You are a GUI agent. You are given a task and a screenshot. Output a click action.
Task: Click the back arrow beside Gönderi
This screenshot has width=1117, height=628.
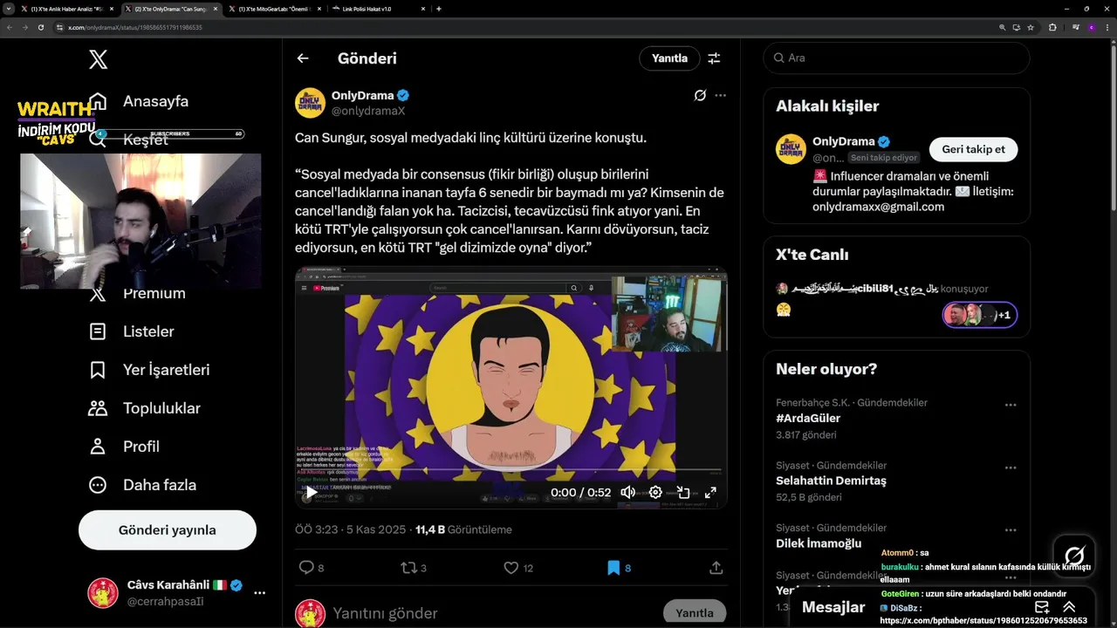click(x=303, y=58)
